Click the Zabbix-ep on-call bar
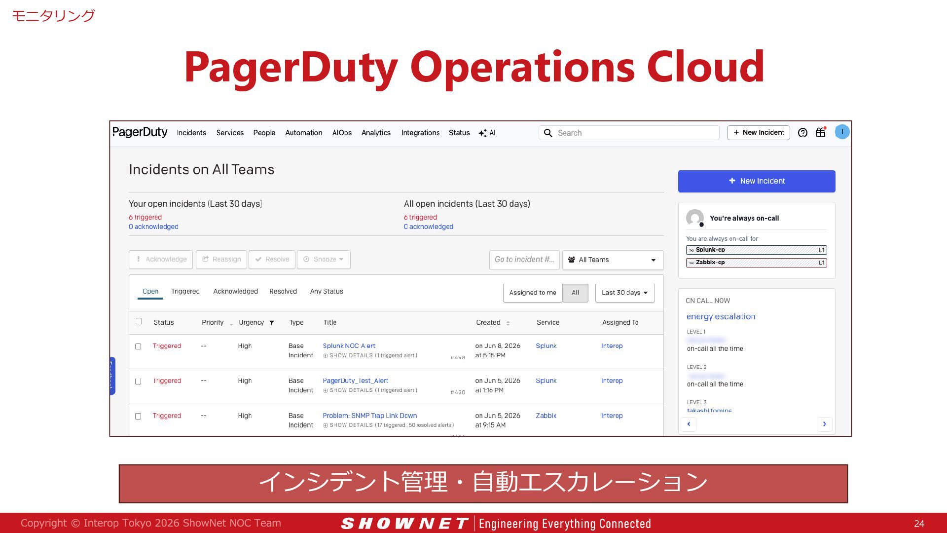 coord(756,263)
